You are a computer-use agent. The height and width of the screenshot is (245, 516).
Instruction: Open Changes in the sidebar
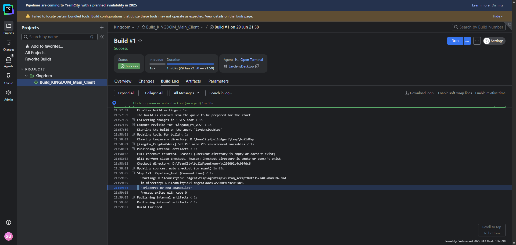[x=8, y=45]
